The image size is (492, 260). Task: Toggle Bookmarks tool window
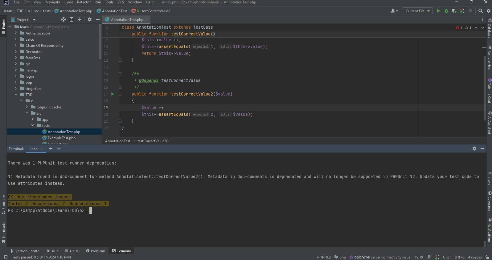point(3,233)
